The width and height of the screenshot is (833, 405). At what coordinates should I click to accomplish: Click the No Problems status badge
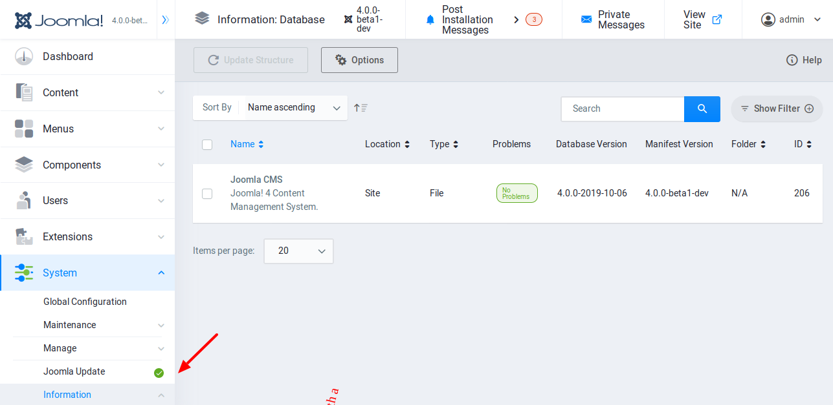(516, 192)
